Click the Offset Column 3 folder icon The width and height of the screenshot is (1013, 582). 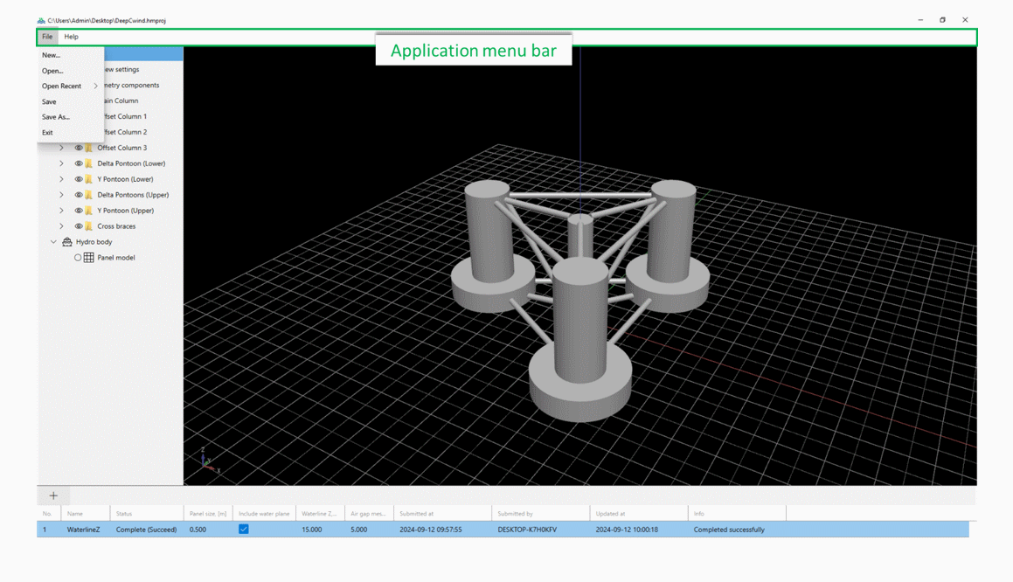[89, 148]
